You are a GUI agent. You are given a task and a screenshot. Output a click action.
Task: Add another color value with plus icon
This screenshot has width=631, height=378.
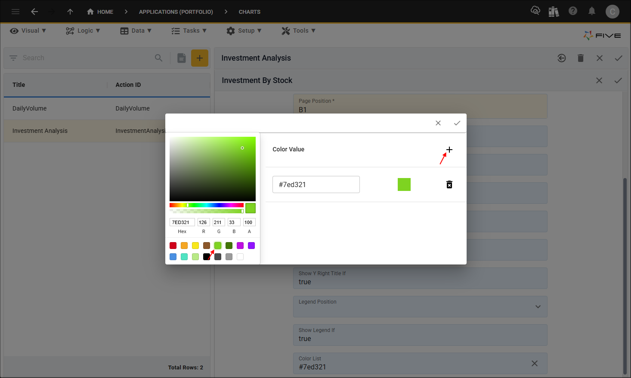coord(449,150)
